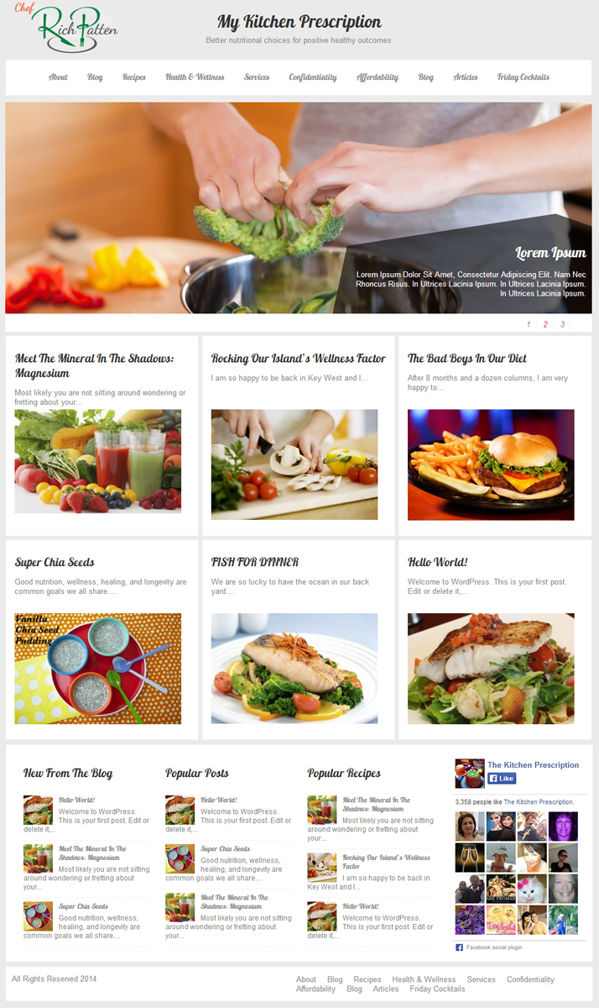The width and height of the screenshot is (599, 1008).
Task: Open smoothie and vegetables post image
Action: click(x=97, y=461)
